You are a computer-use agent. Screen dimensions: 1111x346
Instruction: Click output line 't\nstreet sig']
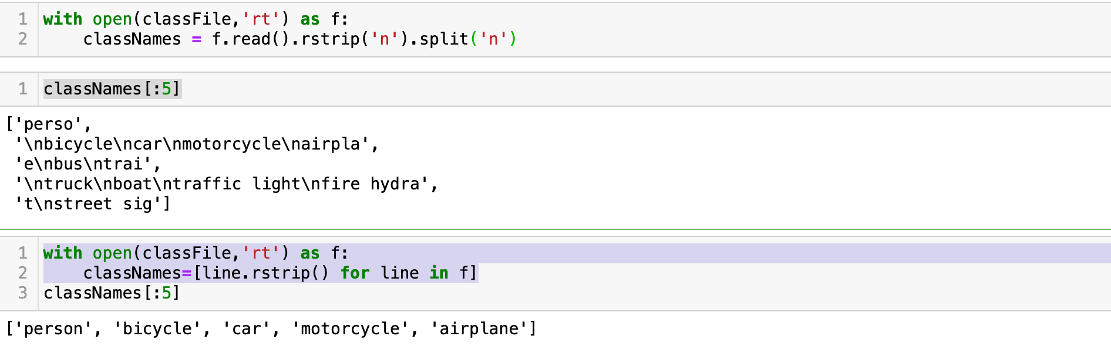point(92,204)
